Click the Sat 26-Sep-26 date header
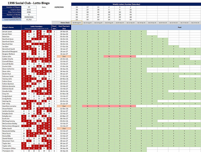The width and height of the screenshot is (201, 152). 152,23
